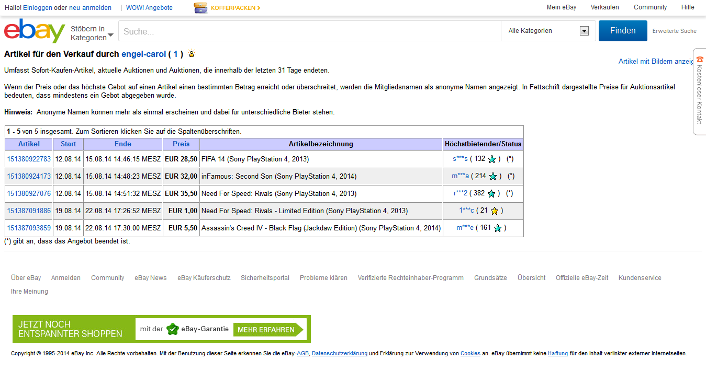Click the yellow star of bidder 1***c
Image resolution: width=706 pixels, height=384 pixels.
click(495, 211)
